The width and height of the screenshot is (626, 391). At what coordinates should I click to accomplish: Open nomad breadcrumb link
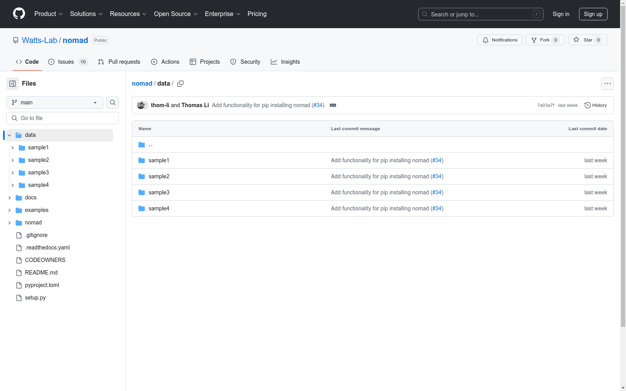(142, 84)
